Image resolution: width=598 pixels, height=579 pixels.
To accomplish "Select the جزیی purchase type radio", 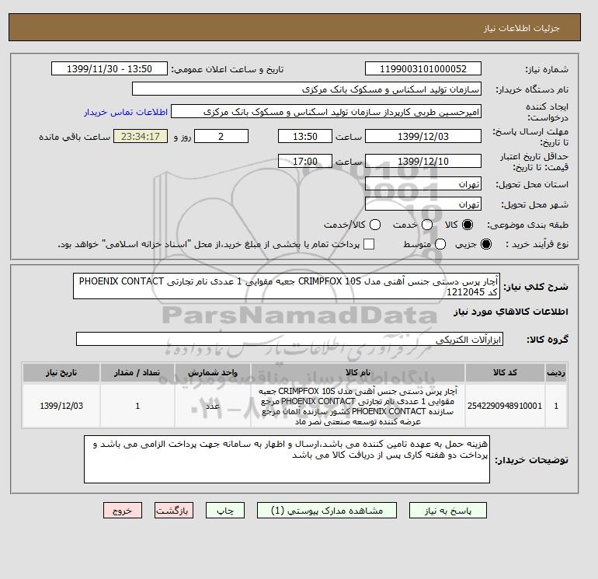I will [x=486, y=244].
